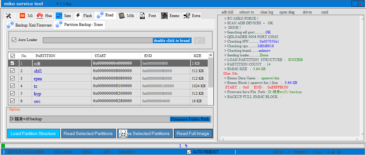This screenshot has width=366, height=155.
Task: Click the PARTITION column header
Action: click(x=62, y=56)
